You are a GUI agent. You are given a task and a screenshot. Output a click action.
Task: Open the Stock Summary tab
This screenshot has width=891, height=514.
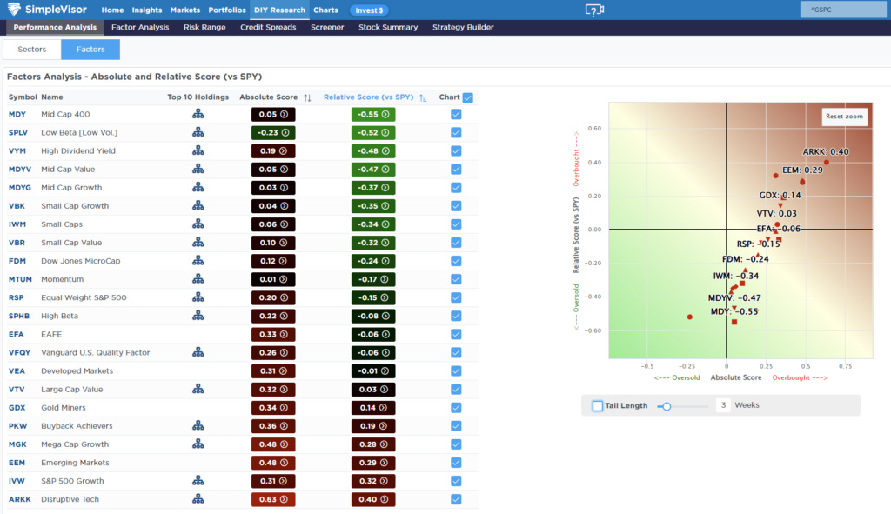pos(388,27)
